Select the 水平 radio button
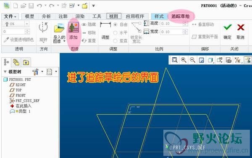Viewport: 252px width, 158px height. click(x=115, y=33)
